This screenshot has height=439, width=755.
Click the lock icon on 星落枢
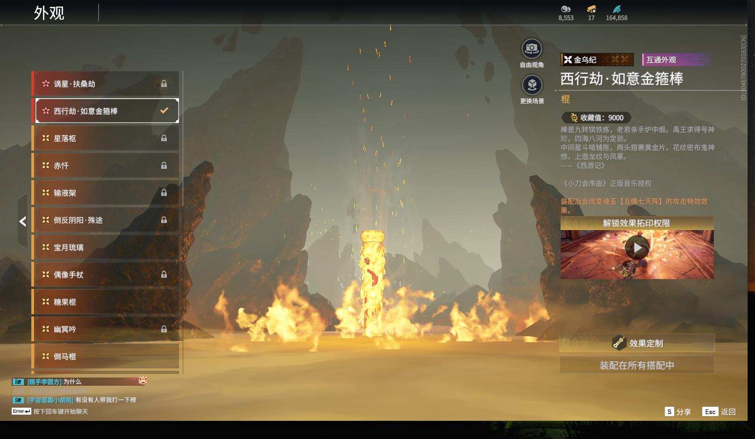[x=164, y=138]
